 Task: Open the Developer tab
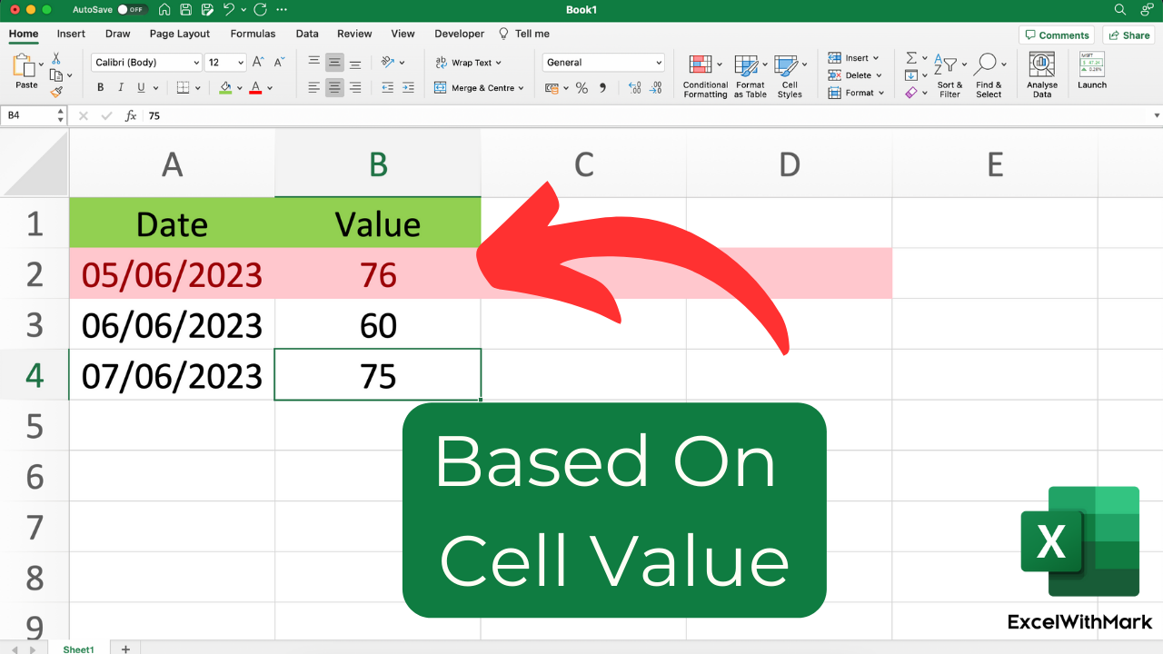click(459, 34)
